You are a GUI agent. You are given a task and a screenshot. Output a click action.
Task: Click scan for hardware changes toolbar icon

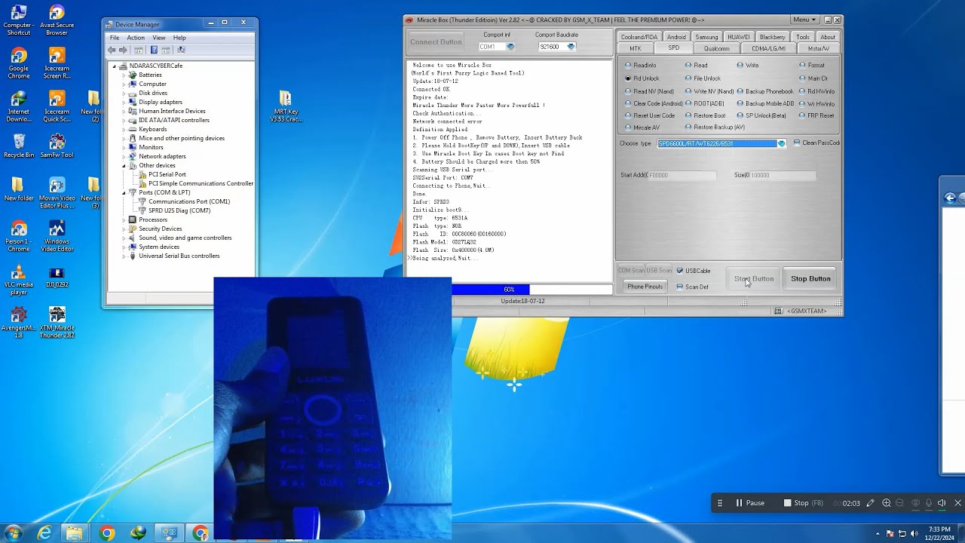181,50
